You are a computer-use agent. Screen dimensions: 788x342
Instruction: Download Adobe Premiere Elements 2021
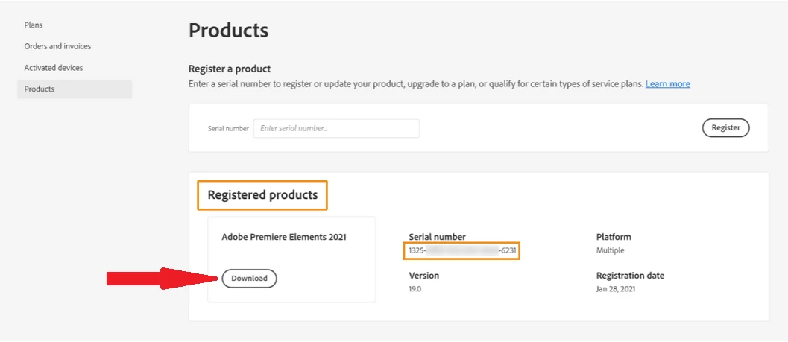point(249,279)
